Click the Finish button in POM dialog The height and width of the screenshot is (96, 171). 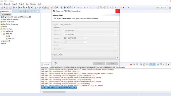tap(99, 63)
